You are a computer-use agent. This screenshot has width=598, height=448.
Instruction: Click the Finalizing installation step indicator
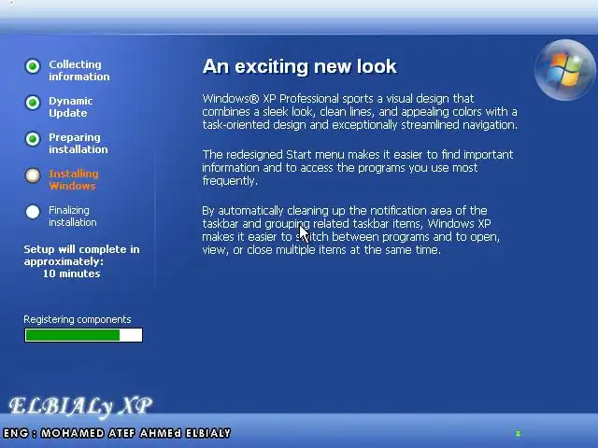point(33,212)
